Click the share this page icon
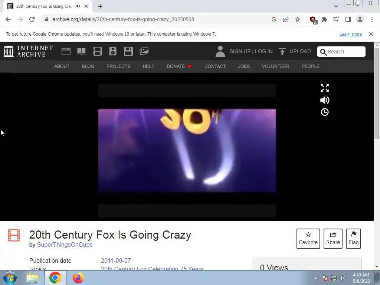Viewport: 380px width, 285px height. pyautogui.click(x=286, y=19)
